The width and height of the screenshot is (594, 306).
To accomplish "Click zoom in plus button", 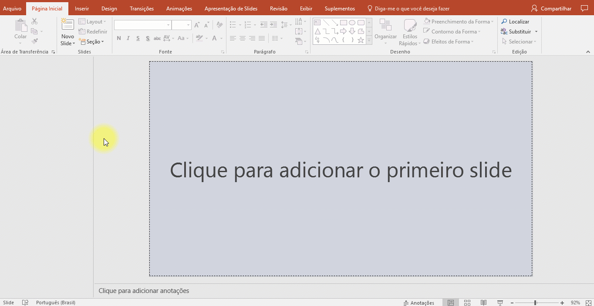I will point(562,303).
